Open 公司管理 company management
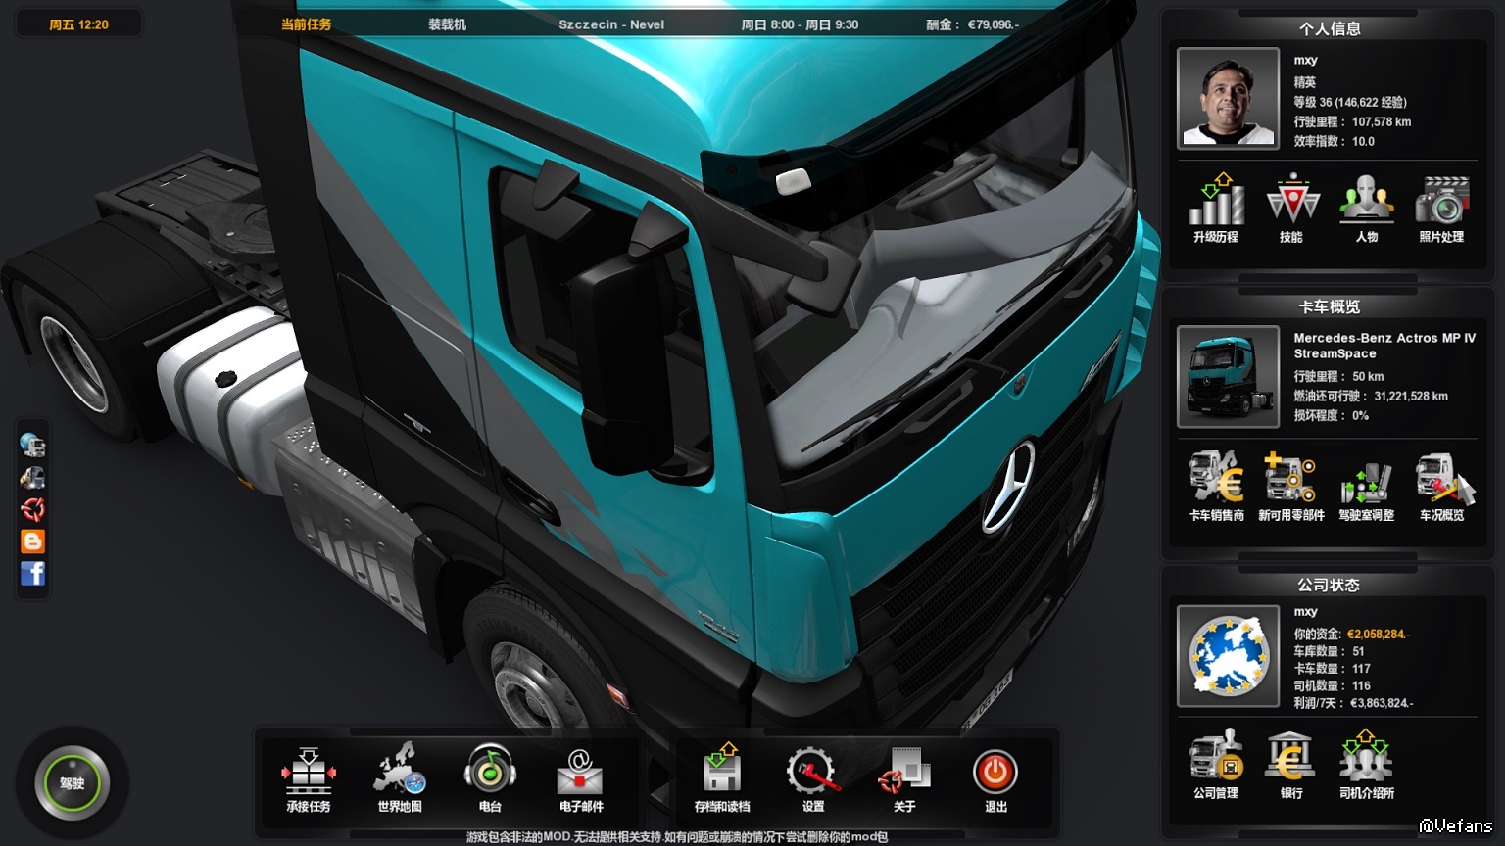The width and height of the screenshot is (1505, 846). coord(1216,764)
